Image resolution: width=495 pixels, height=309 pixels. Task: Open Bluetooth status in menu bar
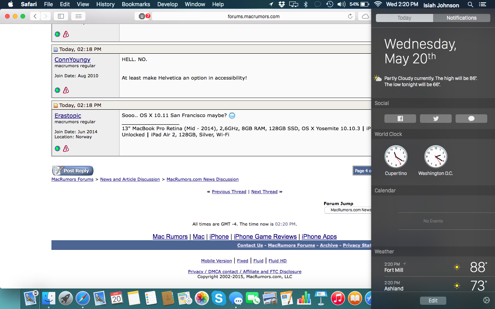(x=306, y=4)
